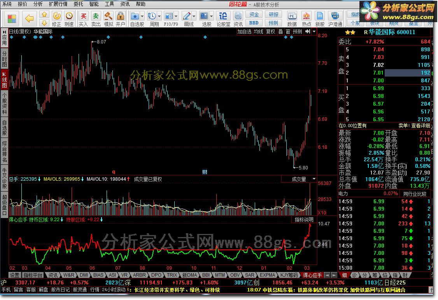Click the indicator tabs right scroll arrow
Image resolution: width=438 pixels, height=300 pixels.
333,275
